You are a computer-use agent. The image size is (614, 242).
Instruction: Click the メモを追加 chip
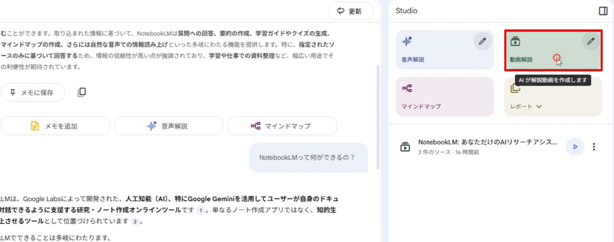55,126
